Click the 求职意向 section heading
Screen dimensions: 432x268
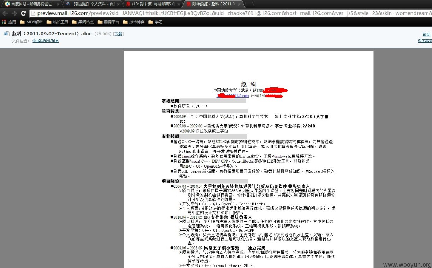tap(170, 101)
